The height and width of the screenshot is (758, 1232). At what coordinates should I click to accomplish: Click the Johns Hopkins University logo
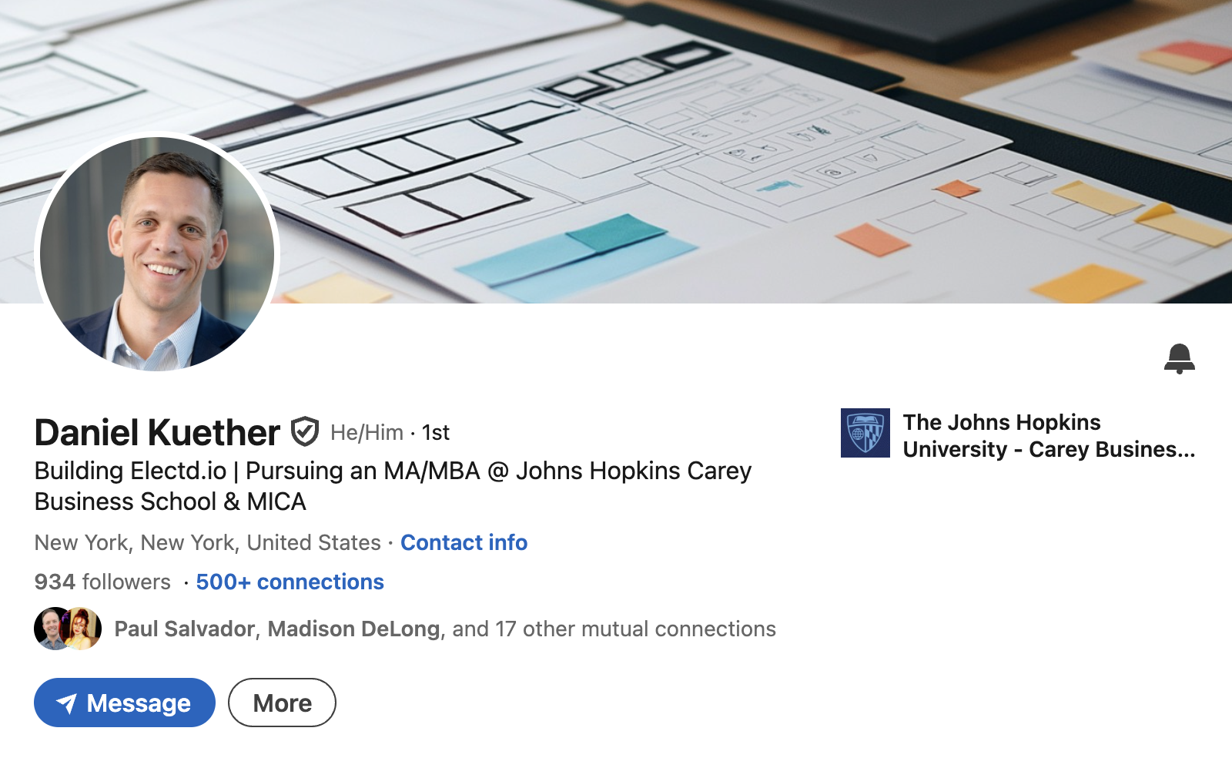tap(865, 433)
